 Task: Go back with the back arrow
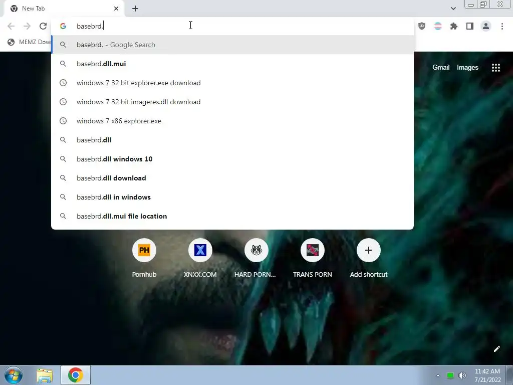coord(11,26)
